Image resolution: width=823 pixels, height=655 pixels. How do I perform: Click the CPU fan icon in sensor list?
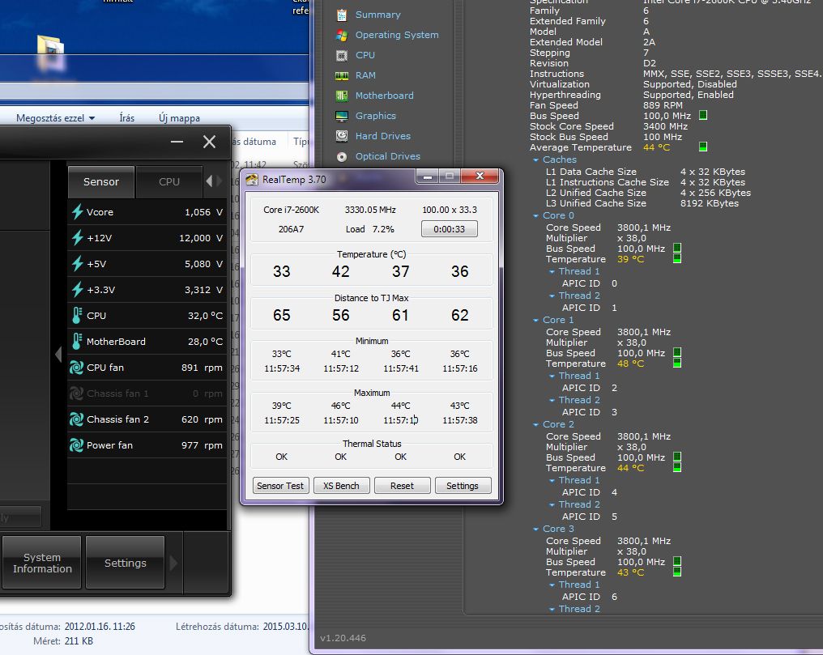pyautogui.click(x=77, y=367)
